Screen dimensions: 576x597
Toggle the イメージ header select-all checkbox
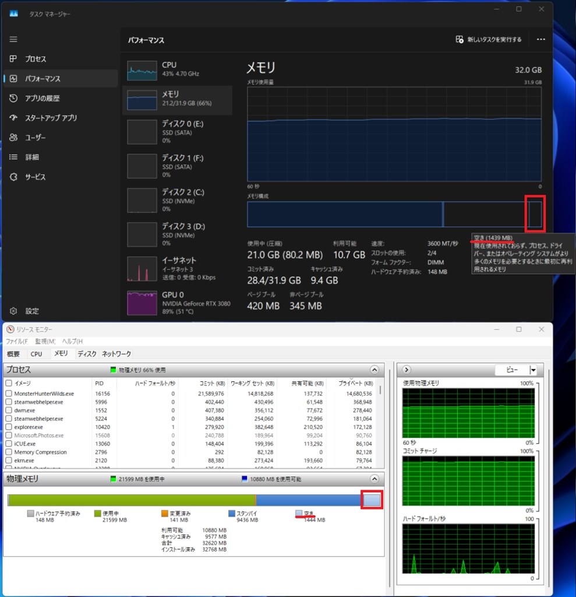pos(9,383)
